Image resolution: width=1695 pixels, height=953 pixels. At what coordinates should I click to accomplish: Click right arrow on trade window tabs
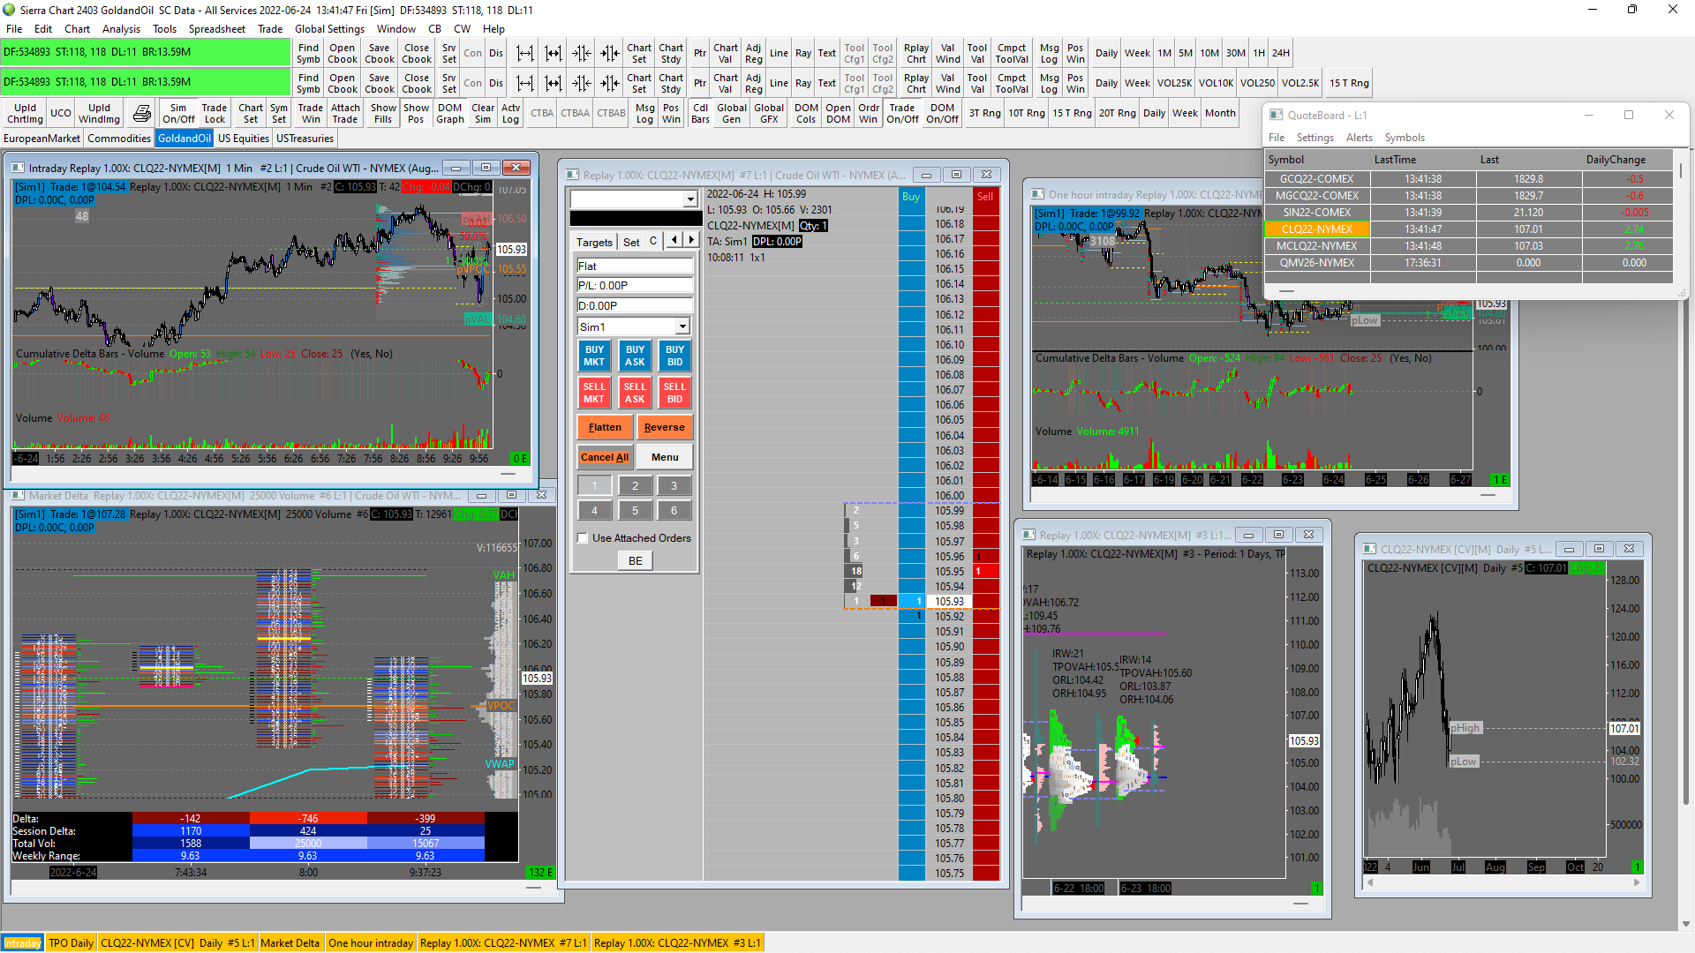tap(691, 240)
